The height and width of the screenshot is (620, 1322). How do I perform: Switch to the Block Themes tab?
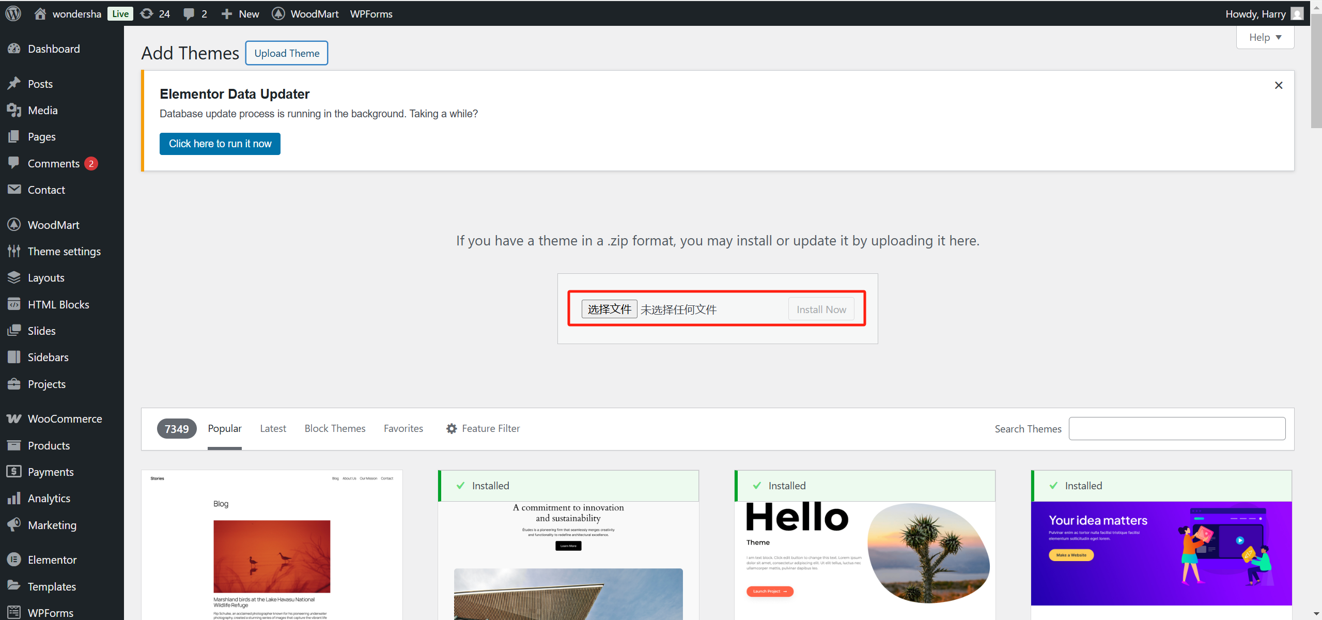335,428
